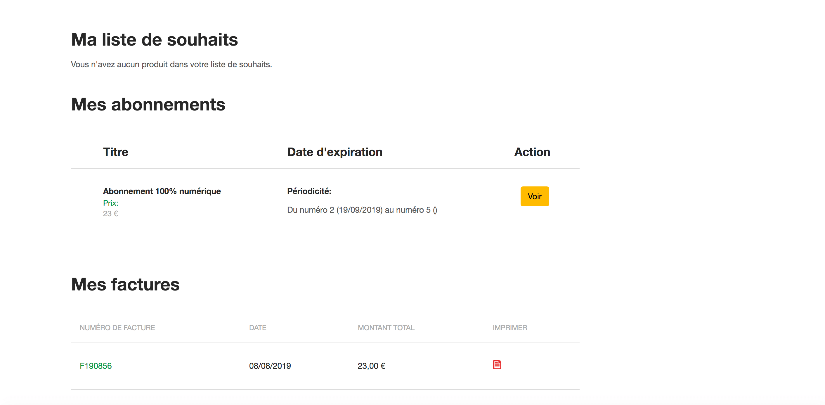This screenshot has height=405, width=825.
Task: Click the NUMÉRO DE FACTURE column header
Action: pyautogui.click(x=117, y=328)
